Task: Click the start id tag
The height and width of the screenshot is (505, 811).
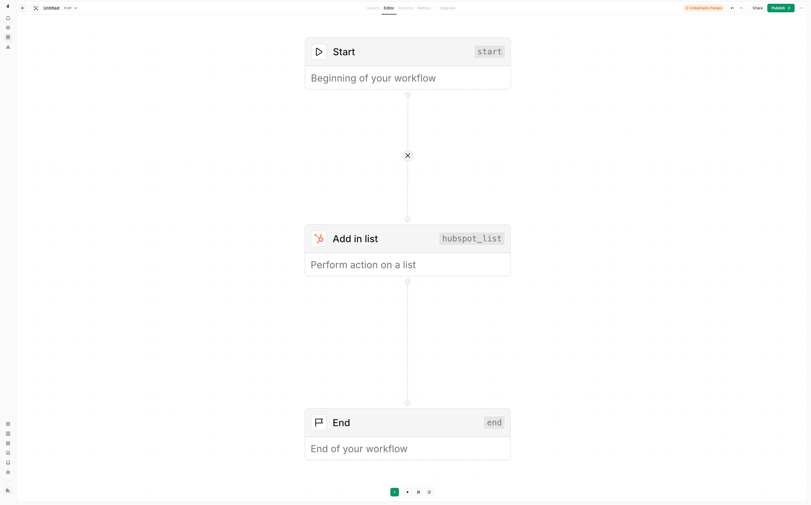Action: click(x=489, y=52)
